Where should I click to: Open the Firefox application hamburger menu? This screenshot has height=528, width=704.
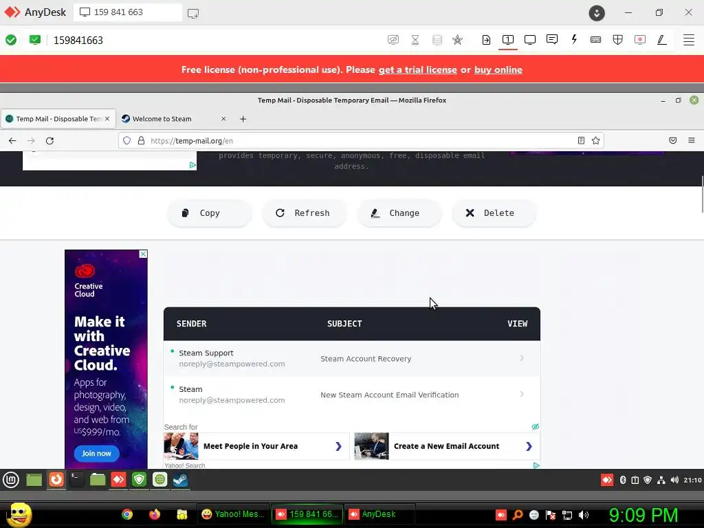coord(692,140)
